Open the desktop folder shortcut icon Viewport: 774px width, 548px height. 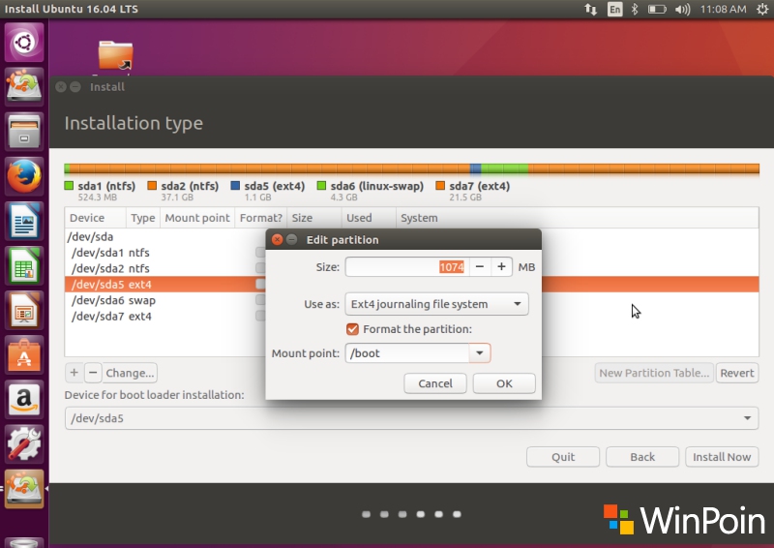[x=115, y=55]
